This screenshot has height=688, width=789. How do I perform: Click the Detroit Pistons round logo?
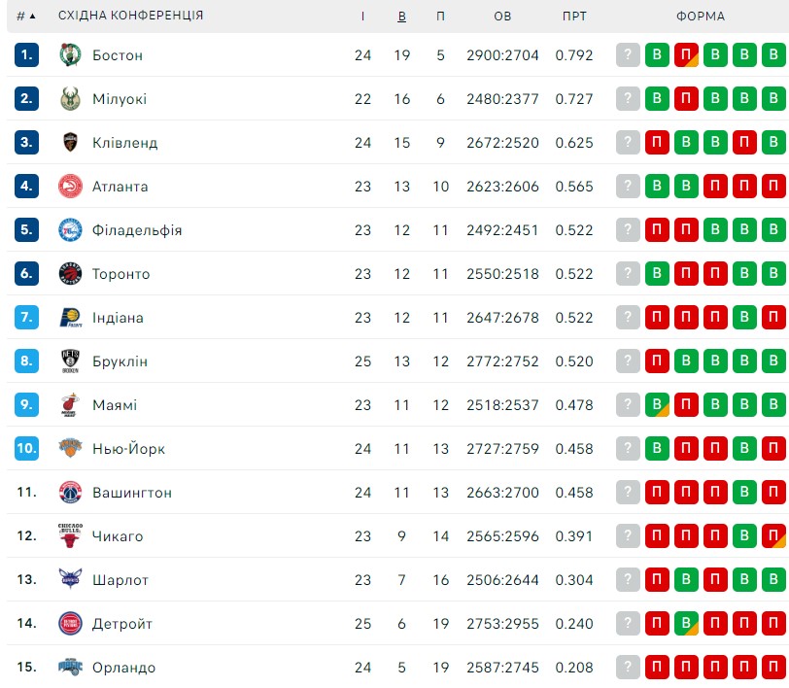pyautogui.click(x=70, y=623)
